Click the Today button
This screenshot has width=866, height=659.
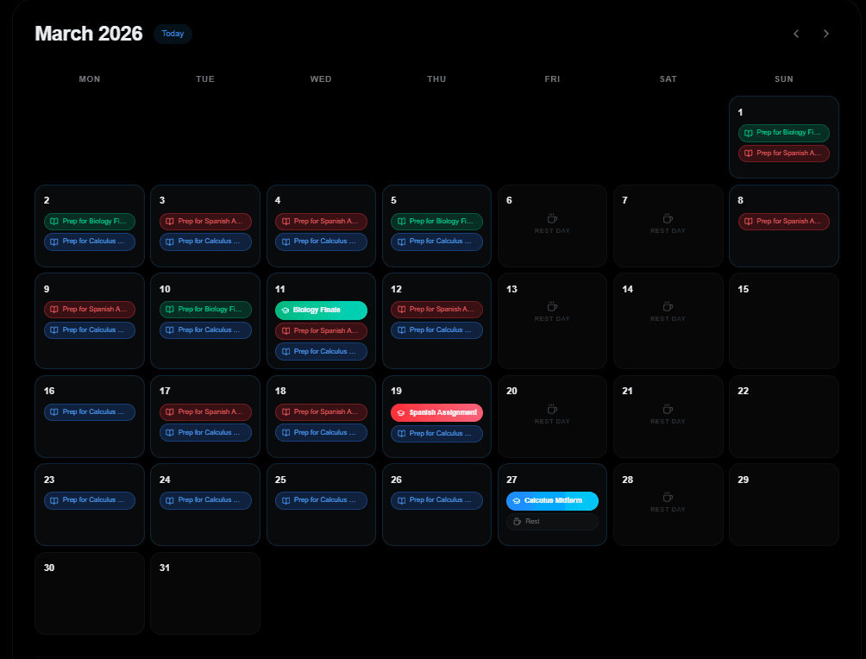pyautogui.click(x=173, y=34)
